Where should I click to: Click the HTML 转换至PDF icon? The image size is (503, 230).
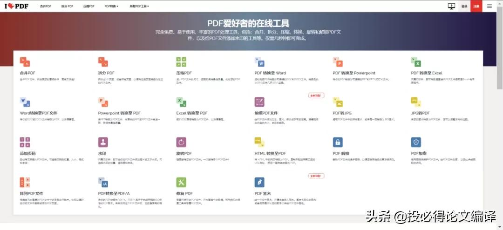(x=259, y=142)
